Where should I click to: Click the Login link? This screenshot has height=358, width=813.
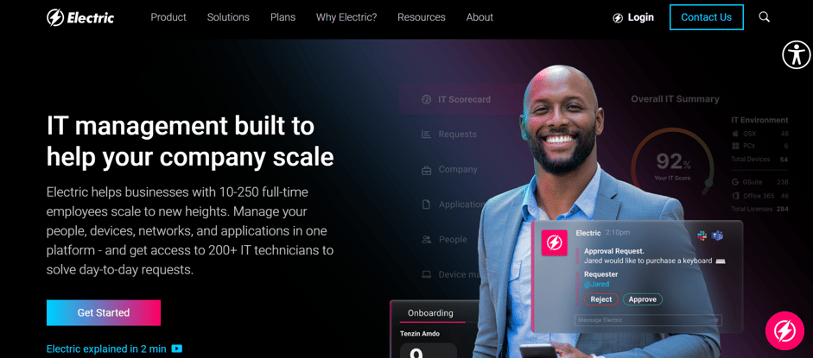point(640,17)
